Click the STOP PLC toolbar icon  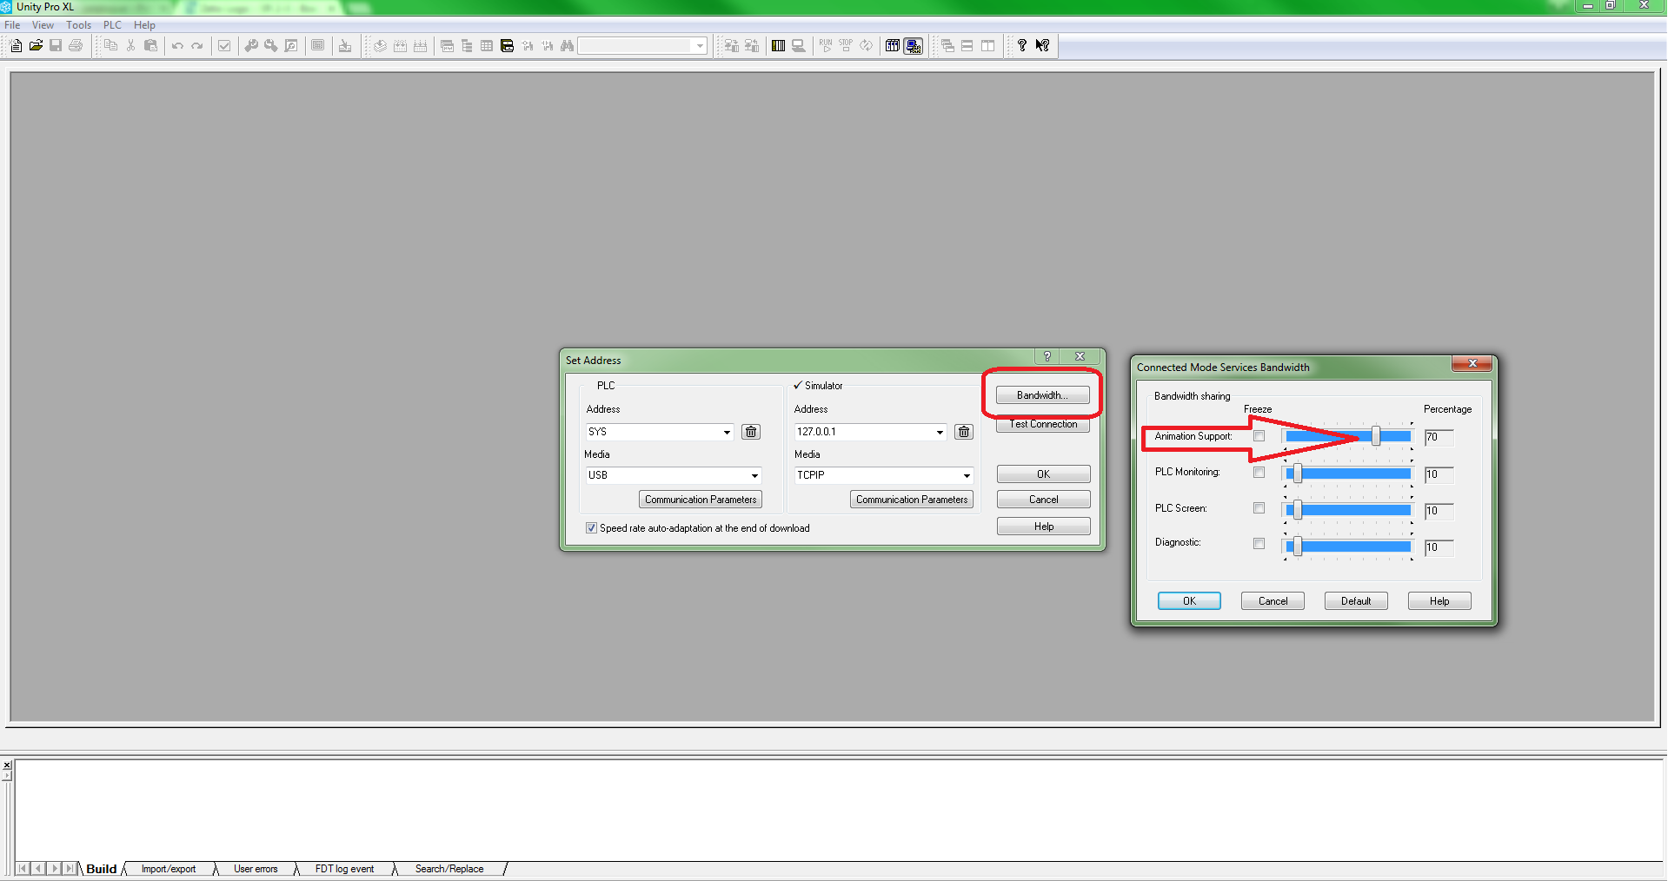click(x=846, y=45)
